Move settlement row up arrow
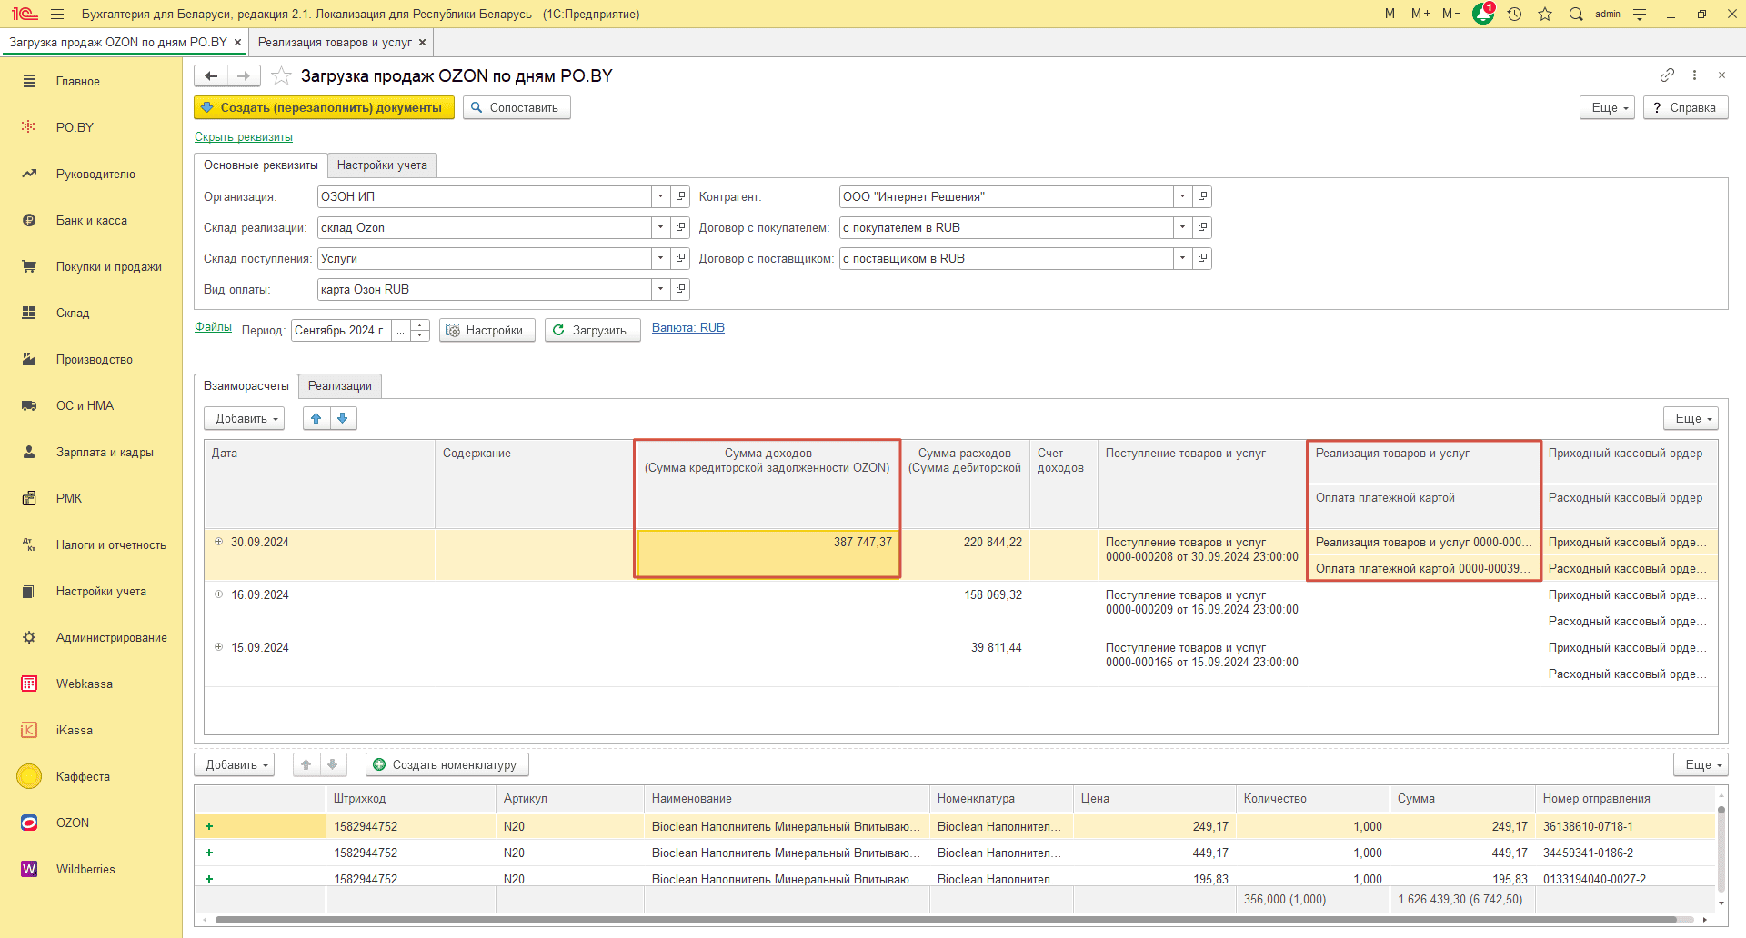This screenshot has width=1746, height=938. click(316, 419)
